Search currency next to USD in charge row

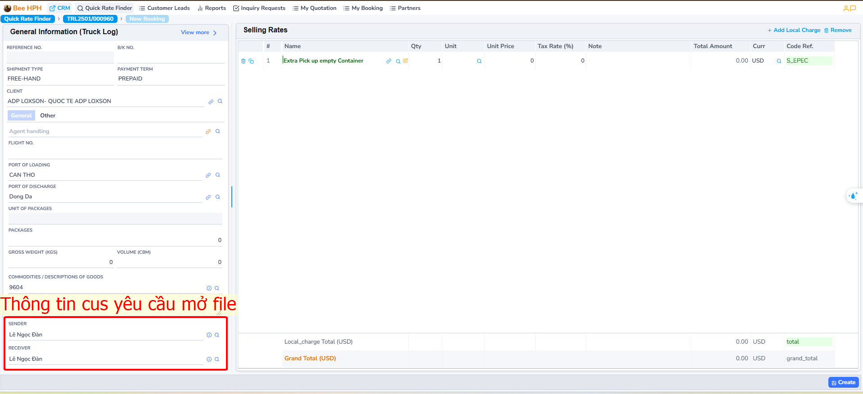[x=779, y=61]
